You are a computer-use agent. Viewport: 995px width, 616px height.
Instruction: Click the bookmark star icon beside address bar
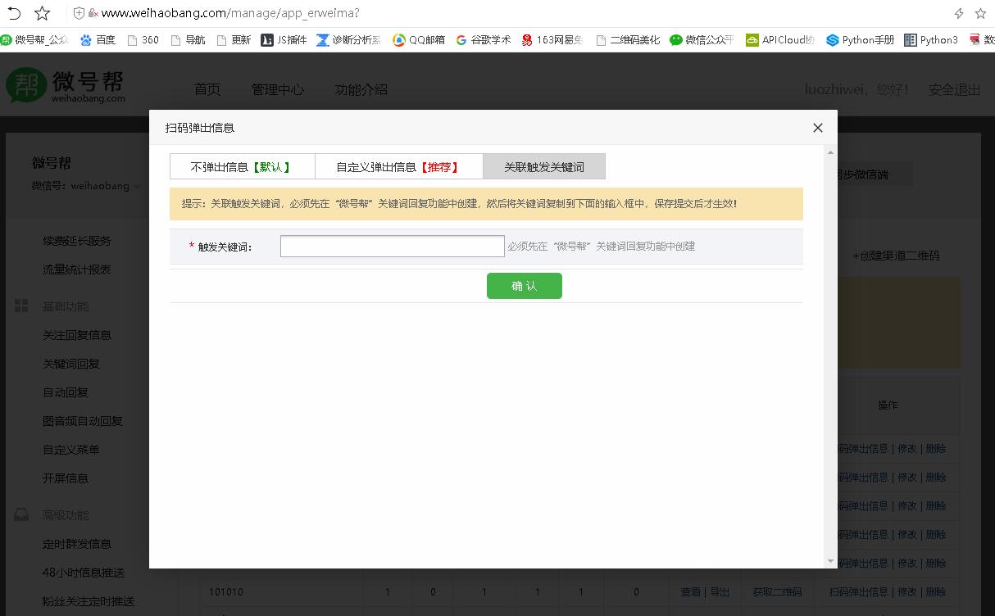click(x=43, y=13)
